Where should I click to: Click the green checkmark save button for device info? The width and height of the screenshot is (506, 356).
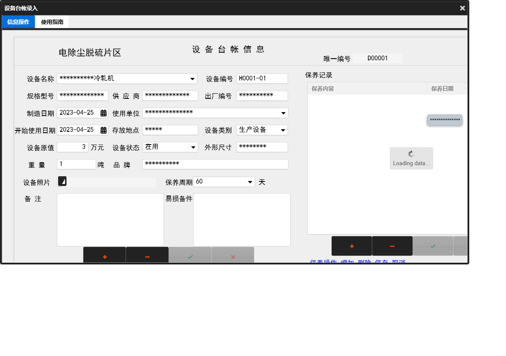pos(190,257)
